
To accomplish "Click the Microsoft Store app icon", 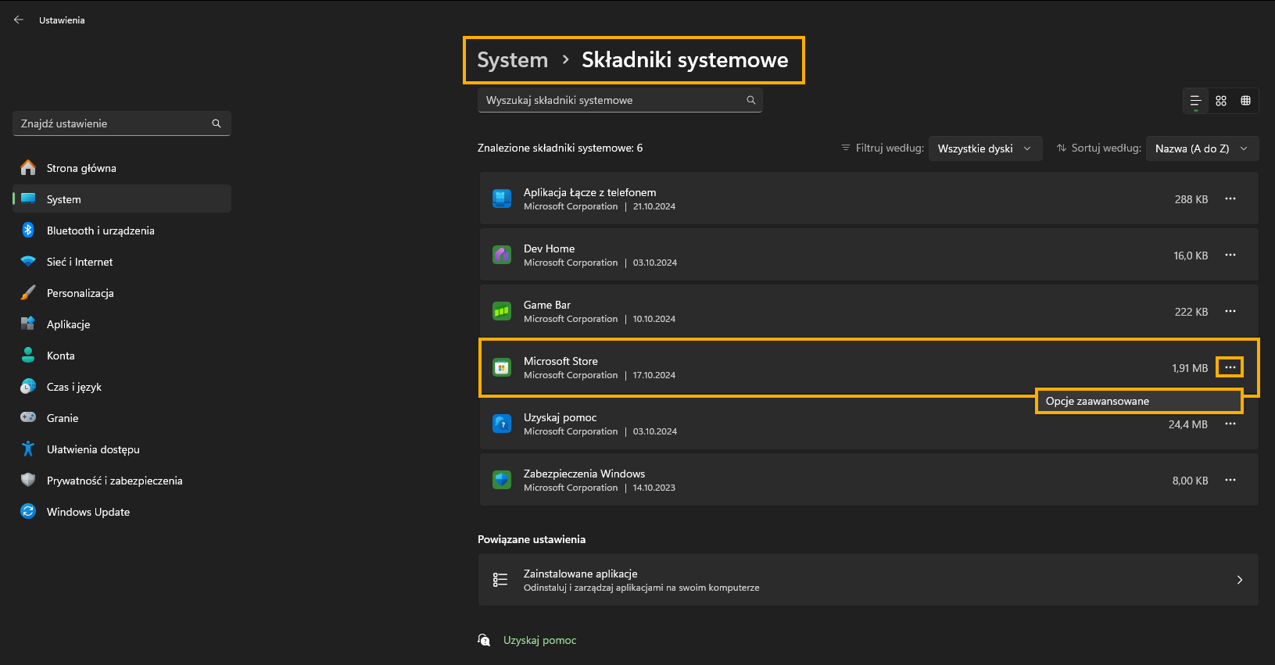I will coord(502,367).
